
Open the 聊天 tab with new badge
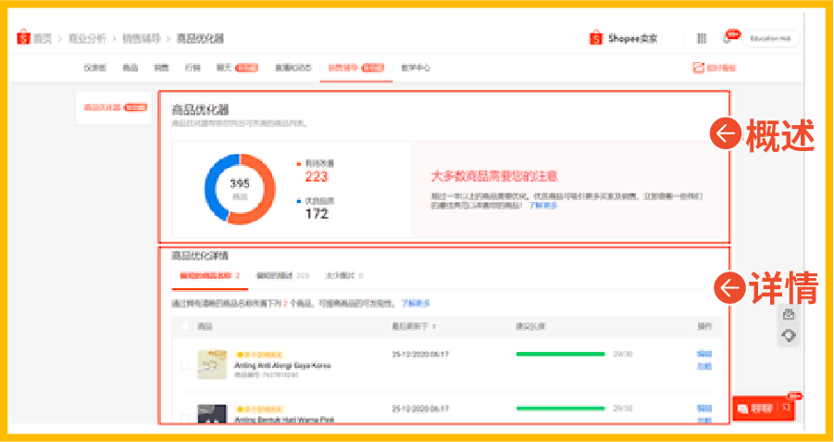coord(237,68)
